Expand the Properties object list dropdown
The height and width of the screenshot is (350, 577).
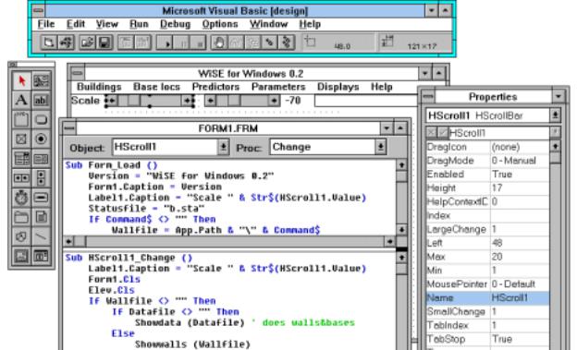point(555,115)
